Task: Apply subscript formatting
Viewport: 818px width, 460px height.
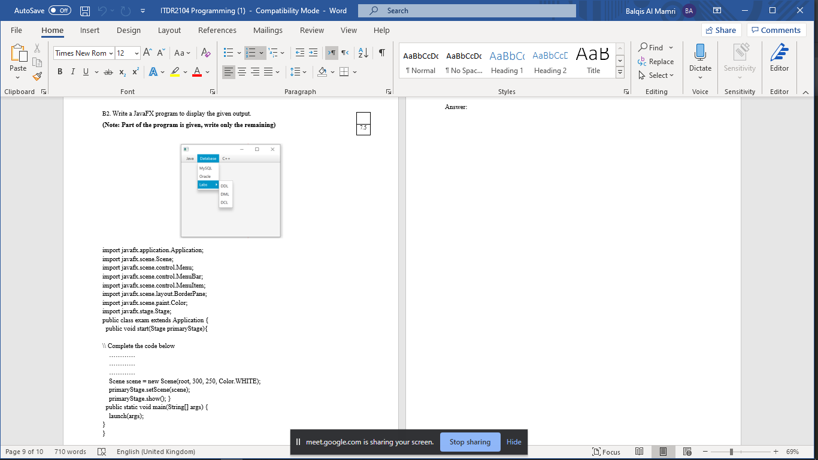Action: point(122,72)
